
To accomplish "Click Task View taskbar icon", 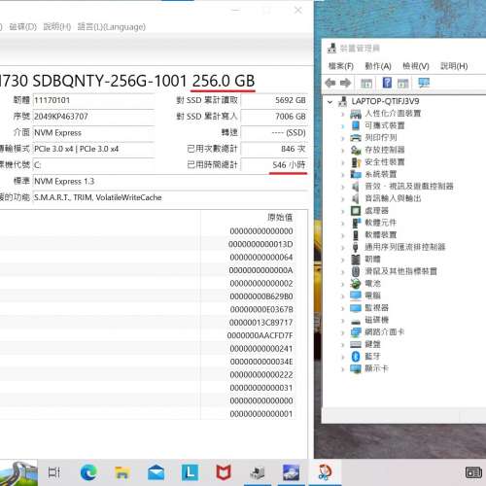I will 53,472.
